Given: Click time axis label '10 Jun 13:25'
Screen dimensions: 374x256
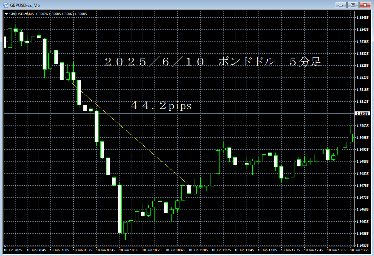Looking at the screenshot, I should (360, 250).
